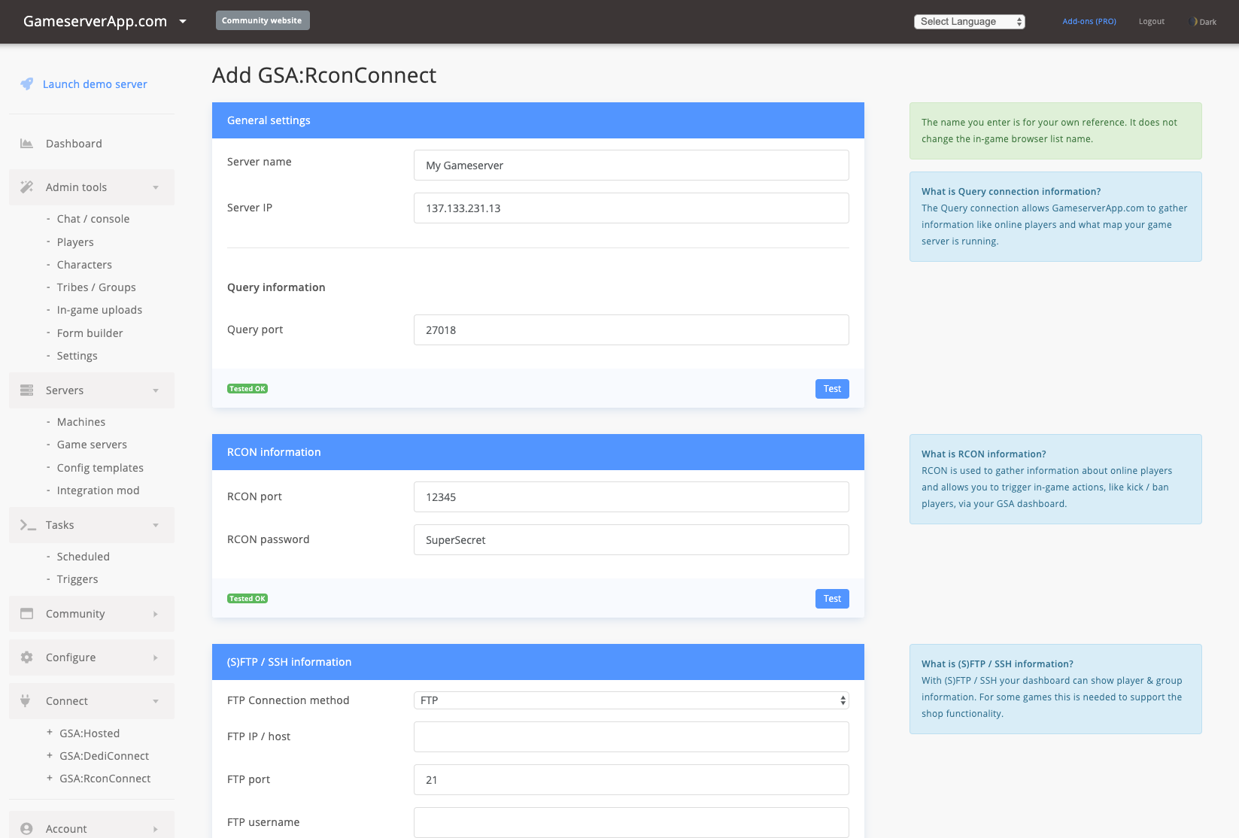Viewport: 1239px width, 838px height.
Task: Click the Query port input field
Action: [x=631, y=330]
